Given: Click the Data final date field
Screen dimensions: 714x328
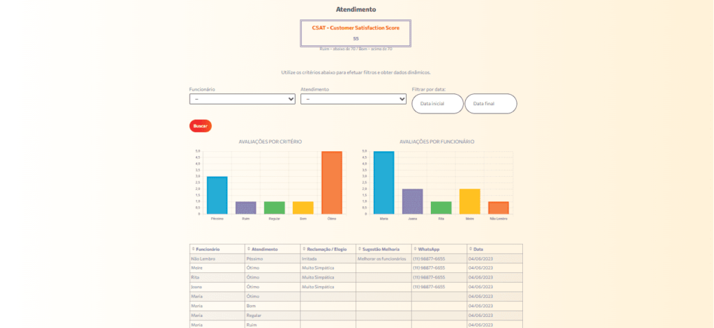Looking at the screenshot, I should click(490, 104).
